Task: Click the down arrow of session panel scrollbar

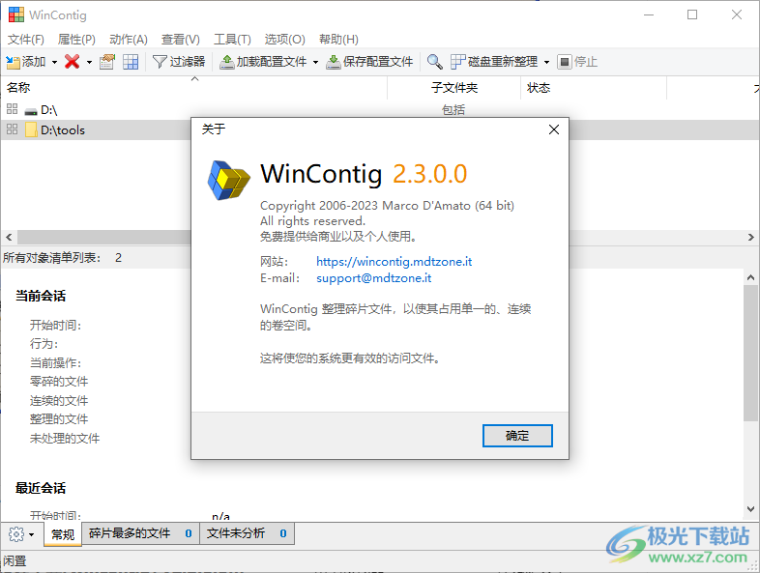Action: pos(750,509)
